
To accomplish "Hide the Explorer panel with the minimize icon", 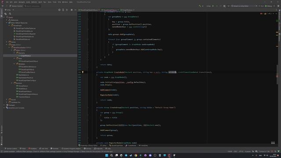I will [x=75, y=10].
